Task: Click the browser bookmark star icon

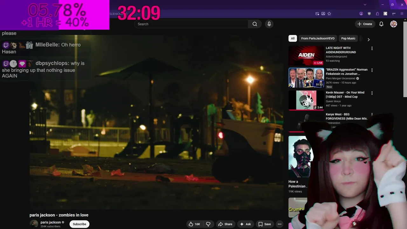Action: pyautogui.click(x=329, y=14)
